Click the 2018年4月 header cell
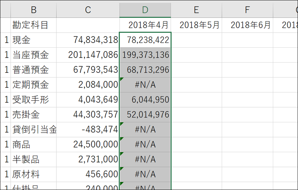 point(145,25)
